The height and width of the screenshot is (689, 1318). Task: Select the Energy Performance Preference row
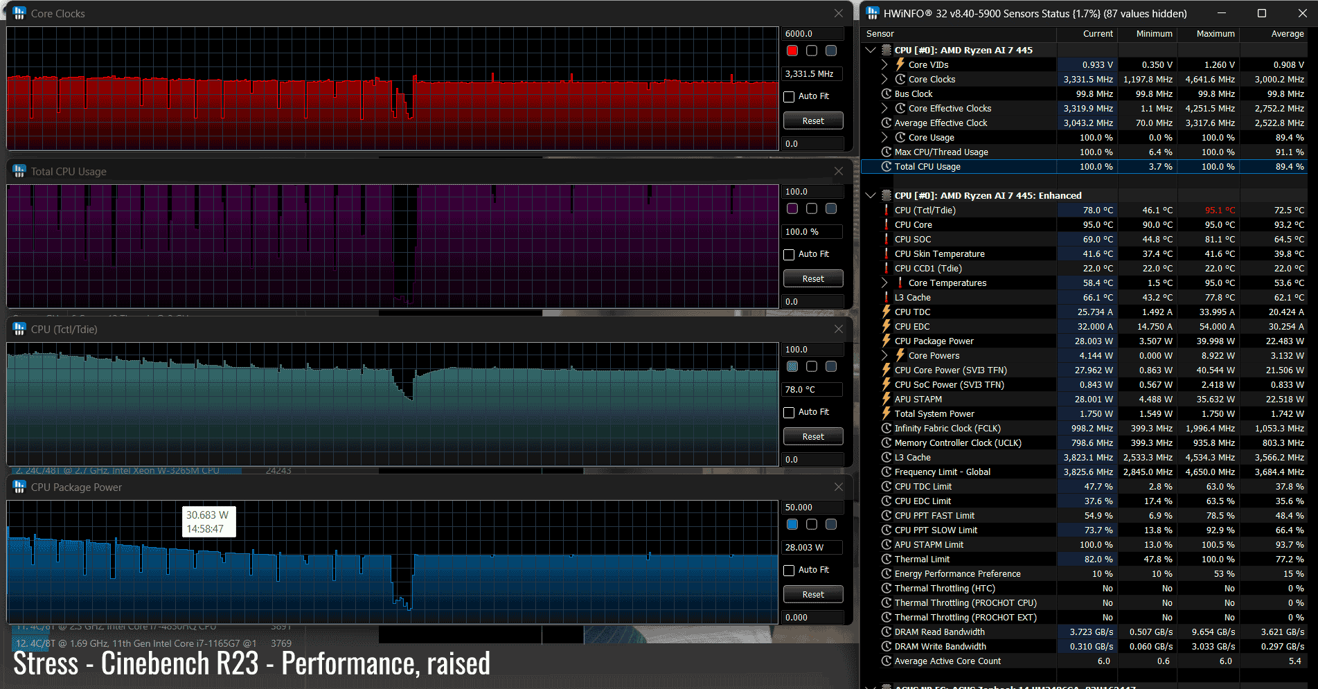1085,573
